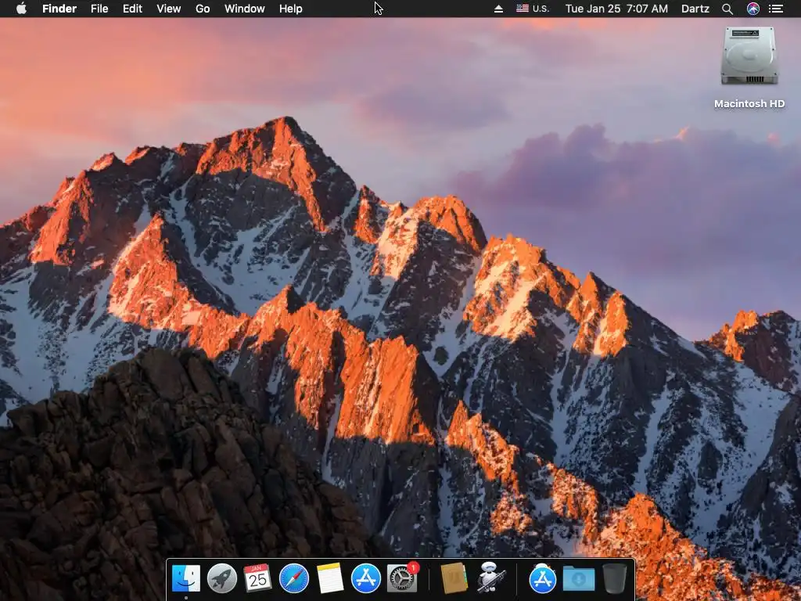The height and width of the screenshot is (601, 801).
Task: Click the eject icon in menu bar
Action: click(498, 9)
